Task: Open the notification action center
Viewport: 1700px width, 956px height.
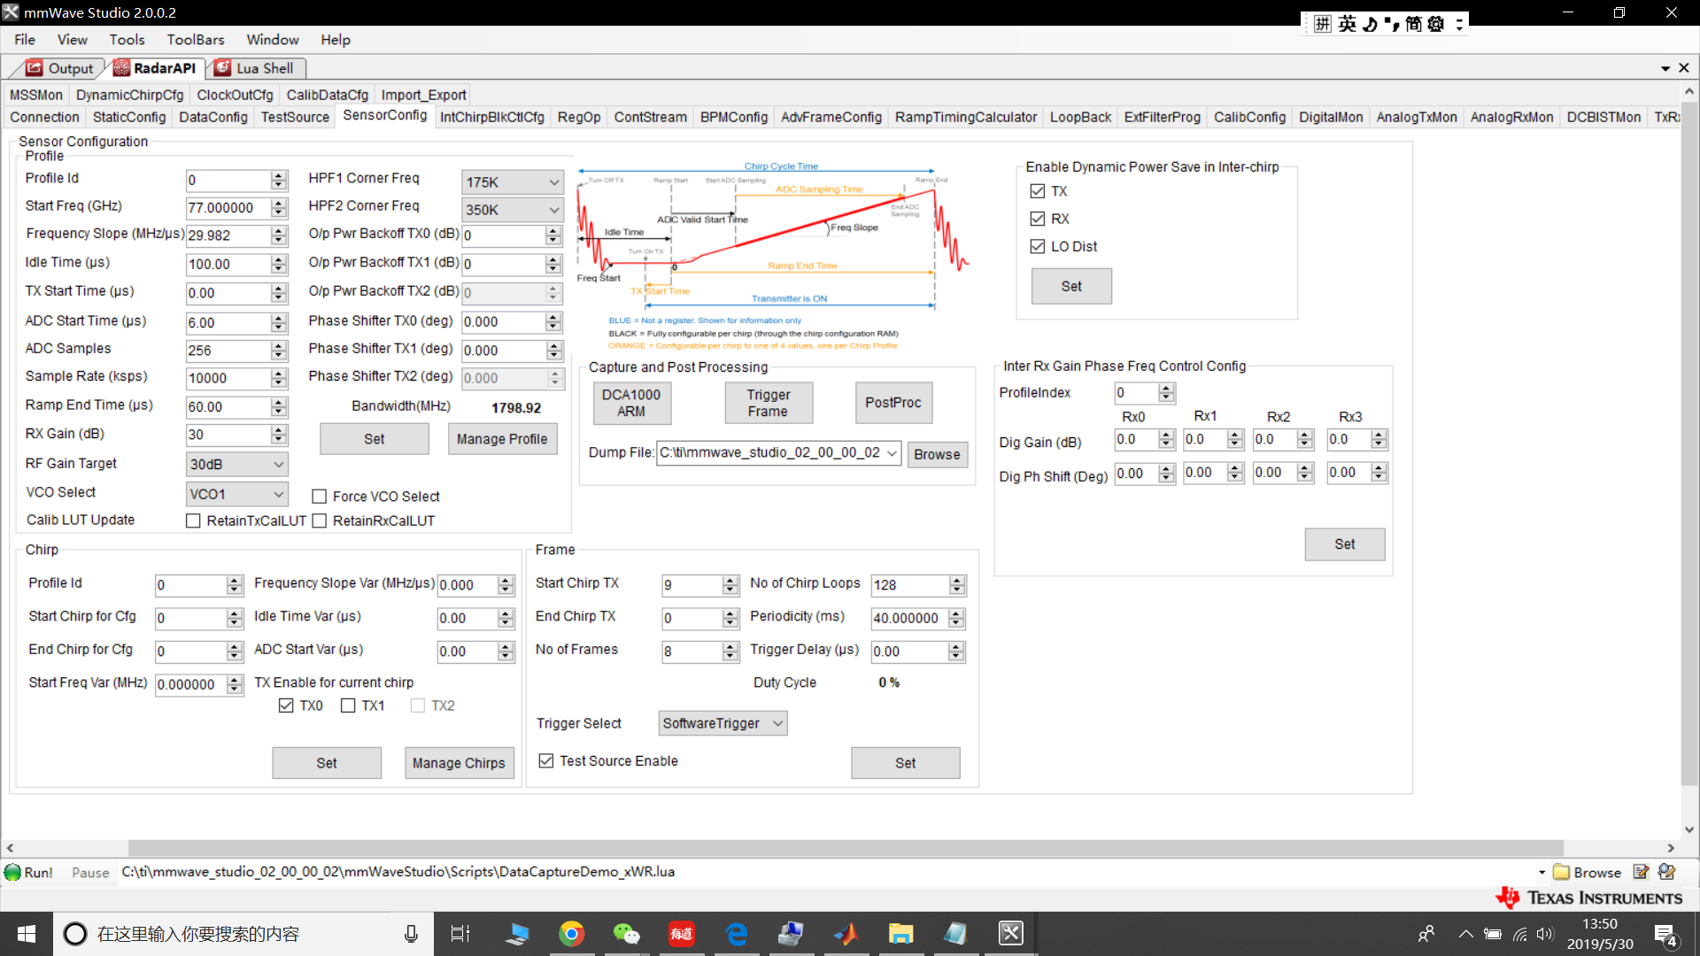Action: [x=1666, y=935]
